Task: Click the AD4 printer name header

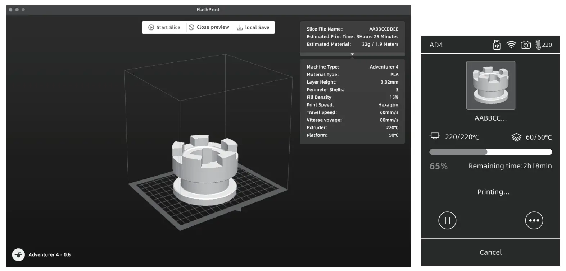Action: (x=436, y=45)
